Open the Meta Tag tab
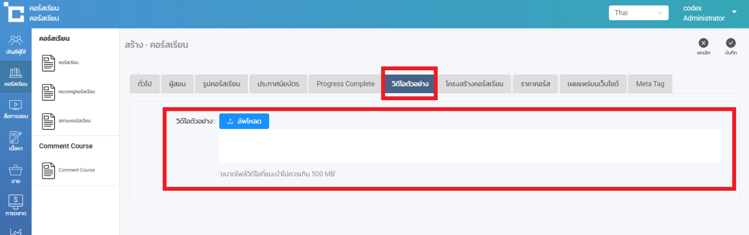 point(649,84)
